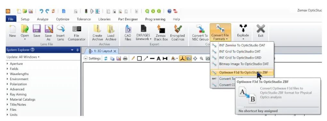Expand the 3D Layout Settings chevron

pos(86,58)
